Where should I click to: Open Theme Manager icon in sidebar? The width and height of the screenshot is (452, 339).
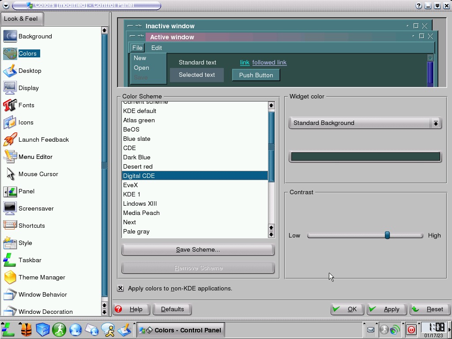coord(10,277)
